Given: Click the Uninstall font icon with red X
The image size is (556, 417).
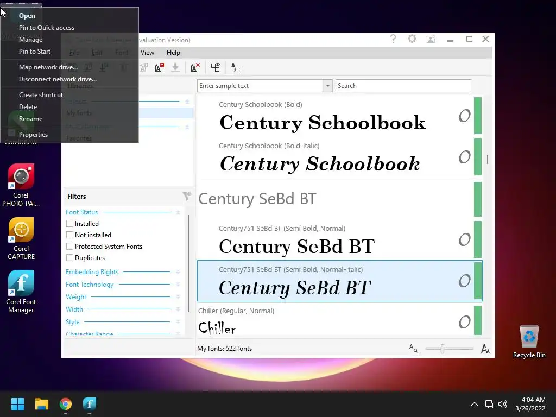Looking at the screenshot, I should tap(195, 67).
